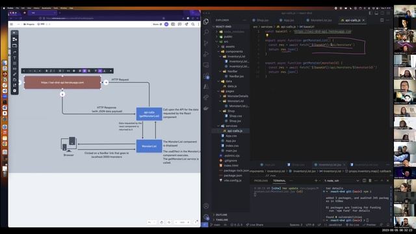Open Live Share icon in activity bar
Viewport: 416px width, 234px height.
point(206,97)
